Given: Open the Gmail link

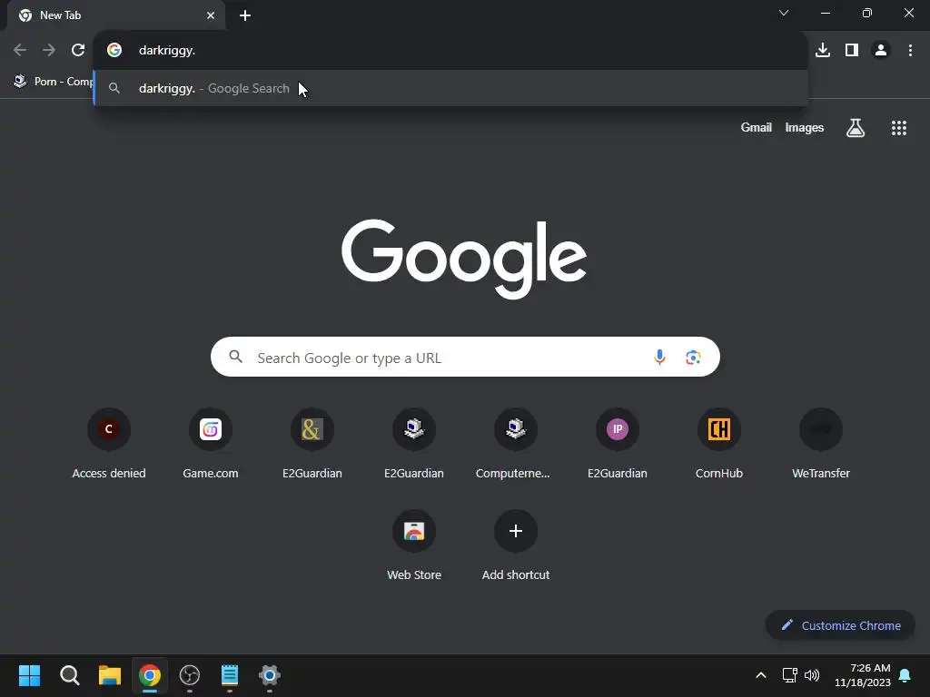Looking at the screenshot, I should click(757, 127).
